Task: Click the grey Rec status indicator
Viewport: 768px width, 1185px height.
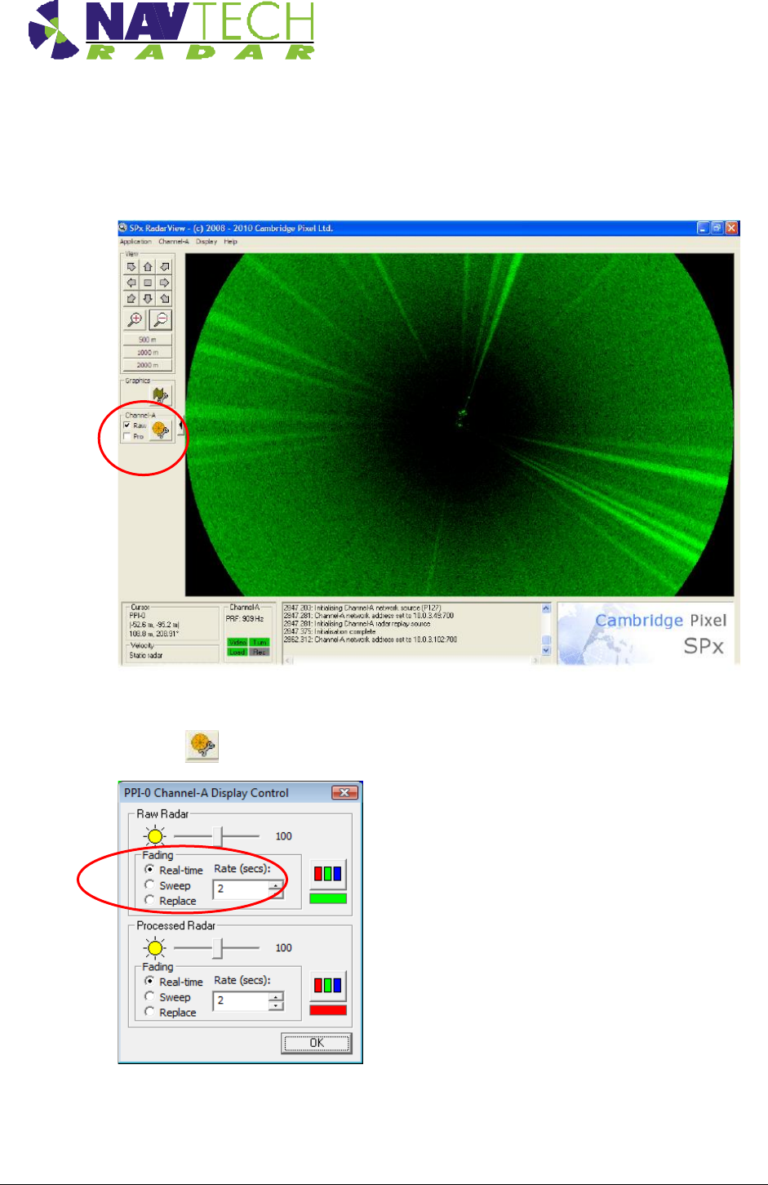Action: pyautogui.click(x=260, y=653)
